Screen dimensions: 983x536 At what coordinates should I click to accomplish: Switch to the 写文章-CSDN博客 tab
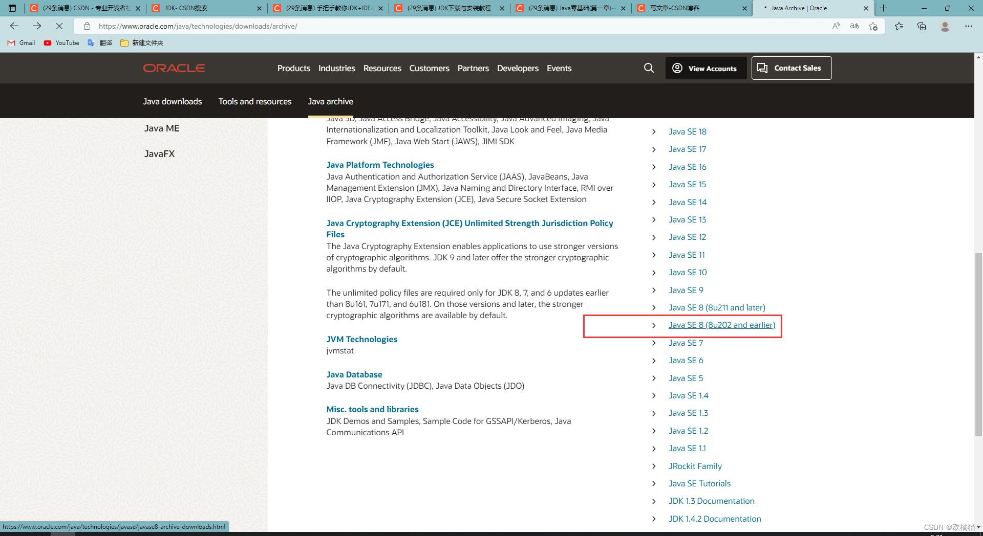(692, 8)
